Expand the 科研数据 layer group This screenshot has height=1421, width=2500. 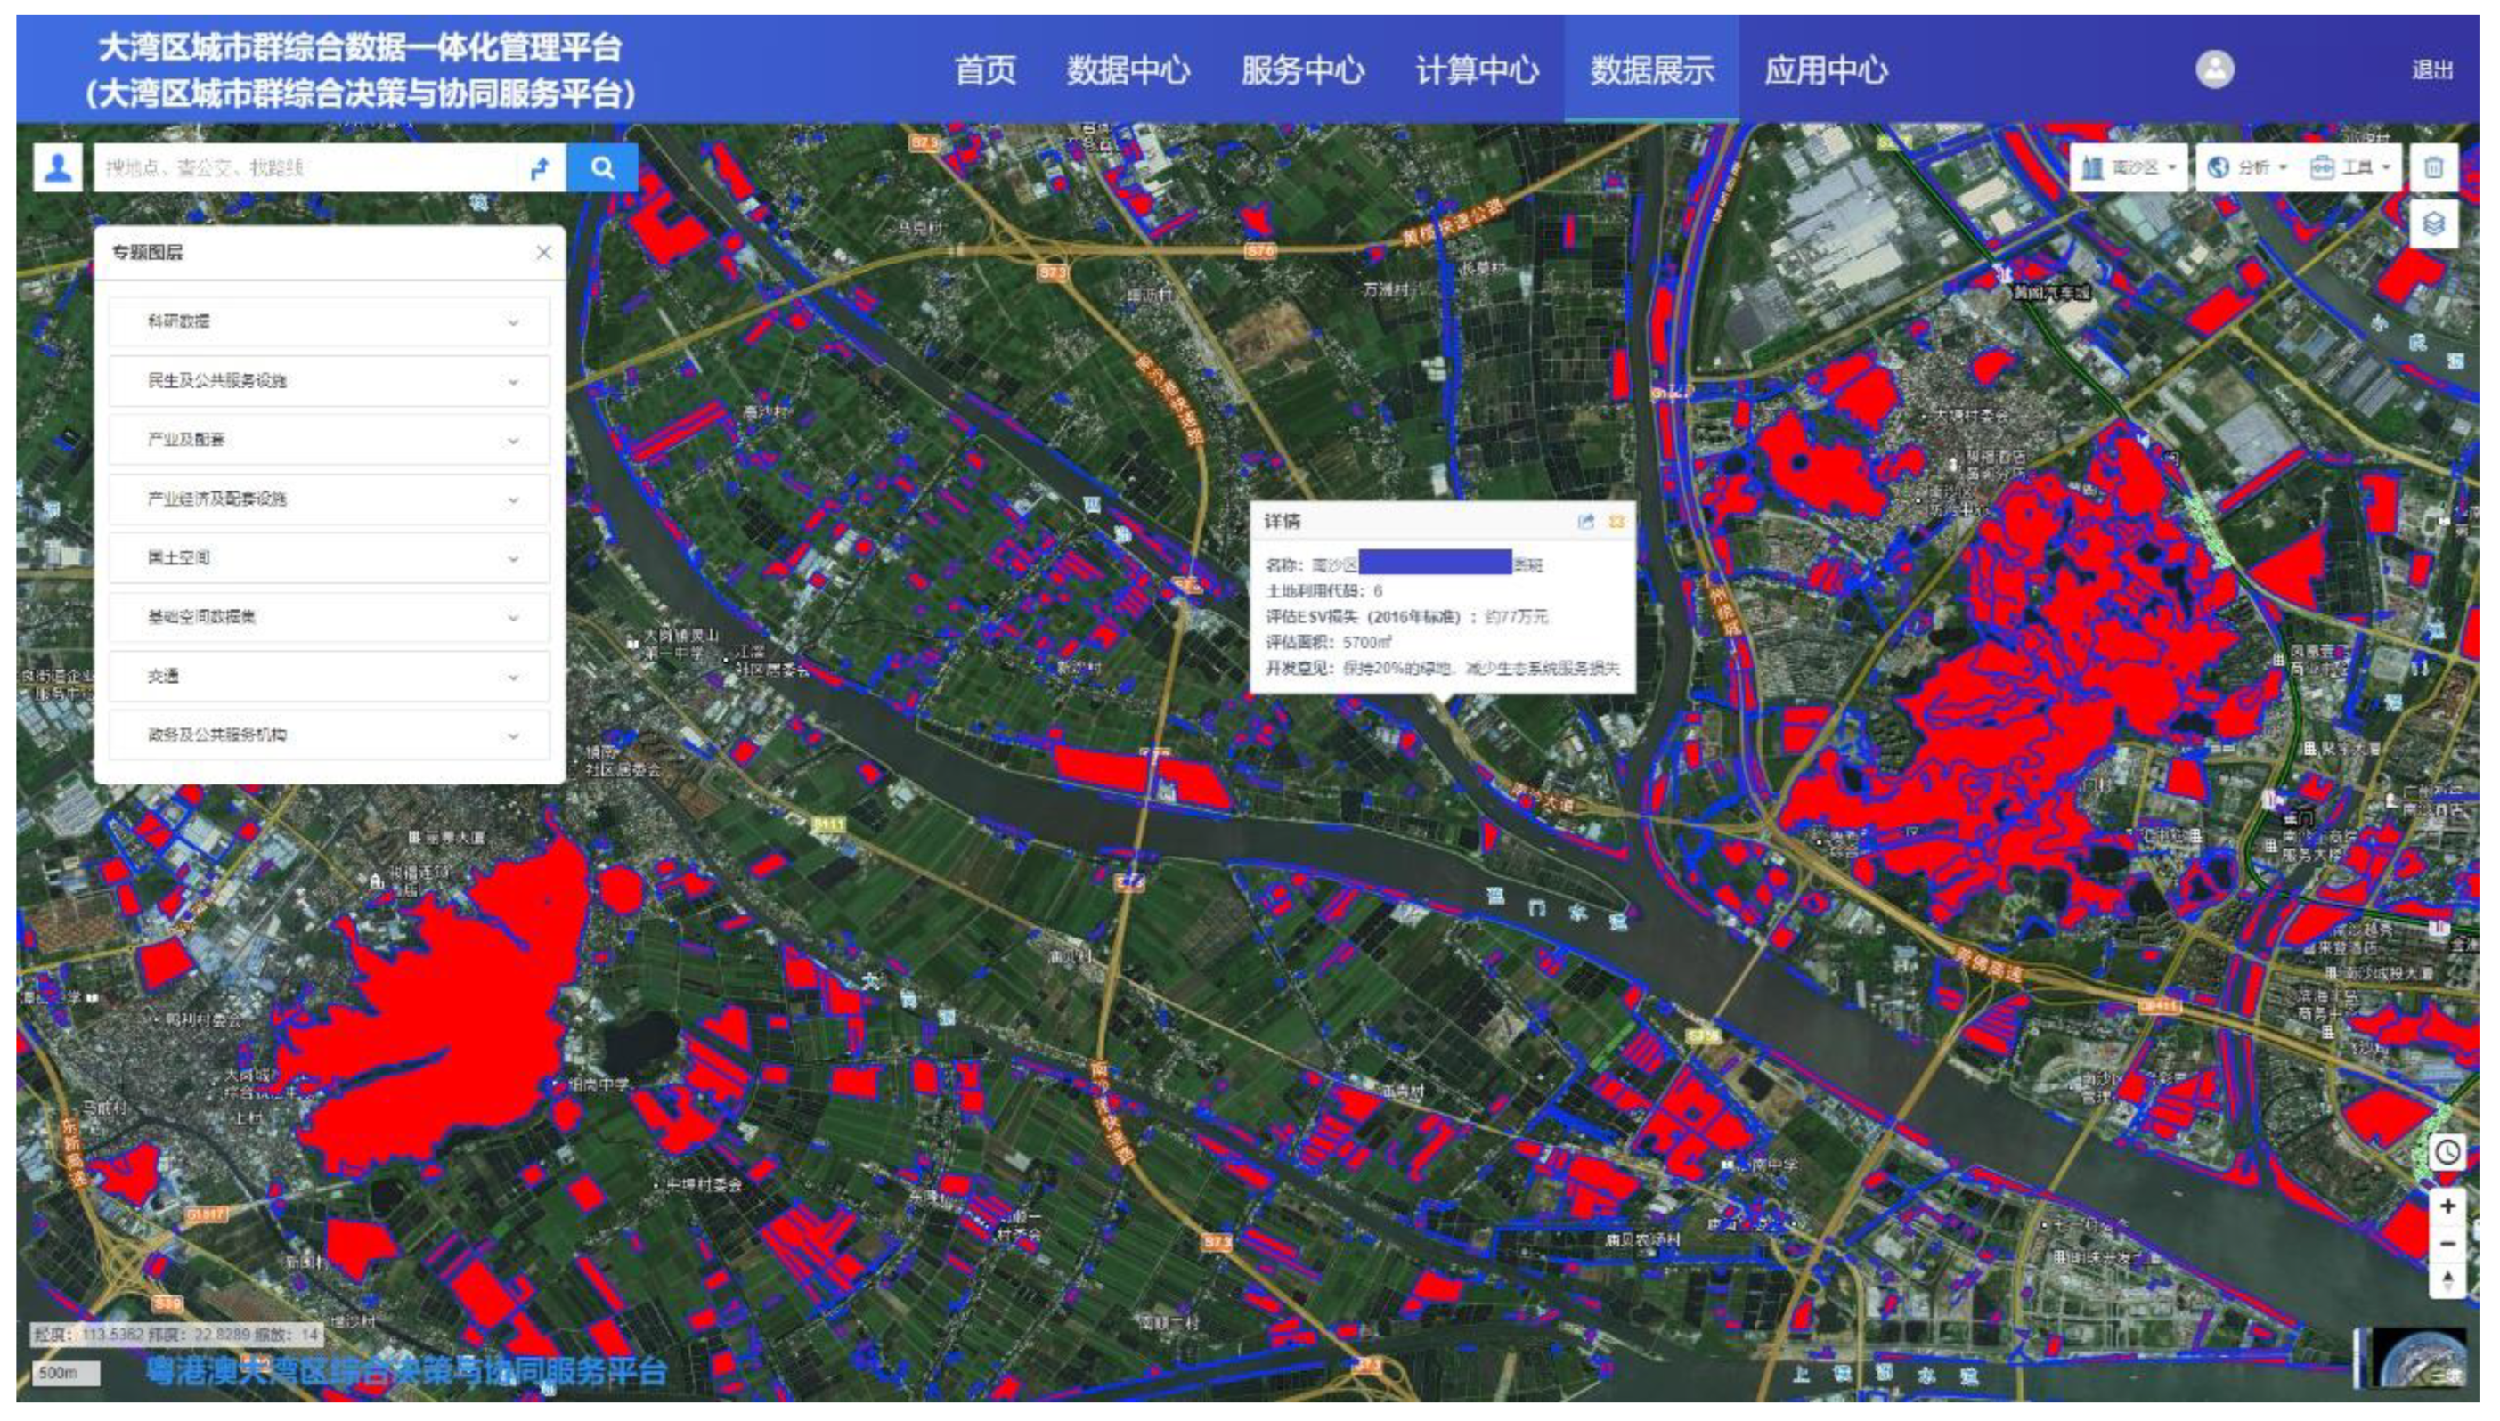(x=329, y=321)
